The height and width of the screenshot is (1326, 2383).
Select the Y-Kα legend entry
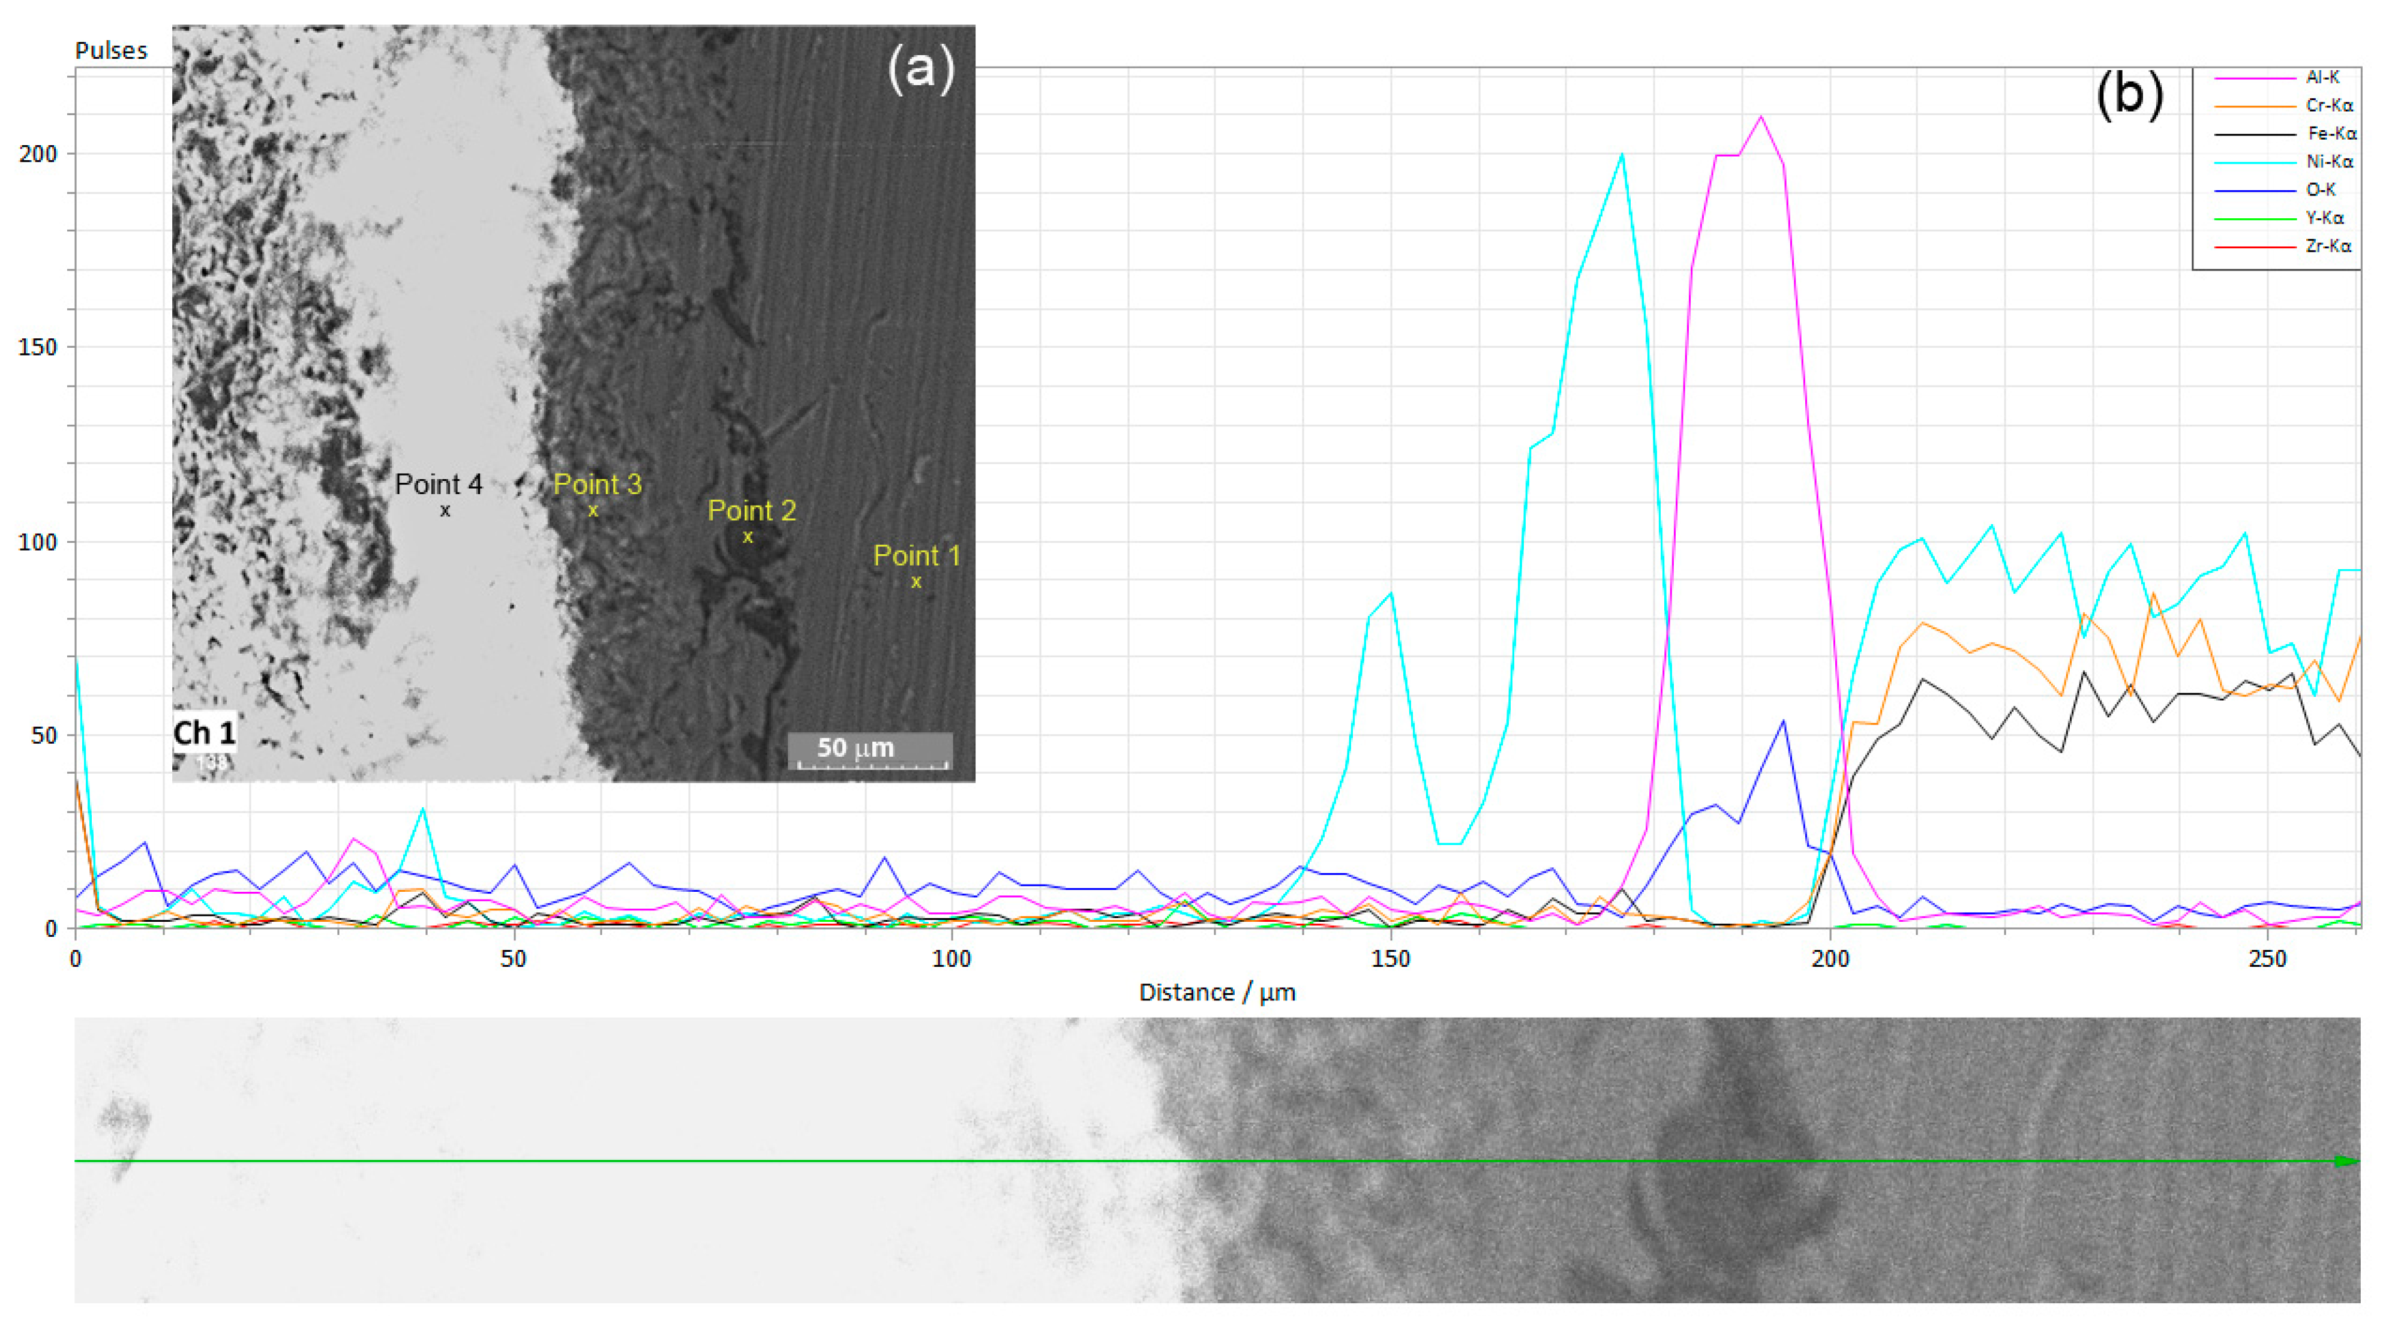pyautogui.click(x=2325, y=218)
